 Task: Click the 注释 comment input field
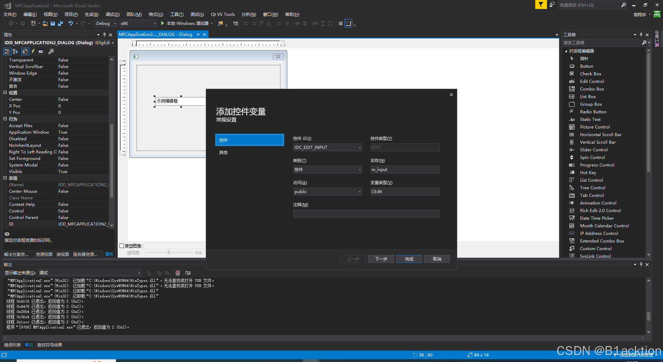pos(366,213)
